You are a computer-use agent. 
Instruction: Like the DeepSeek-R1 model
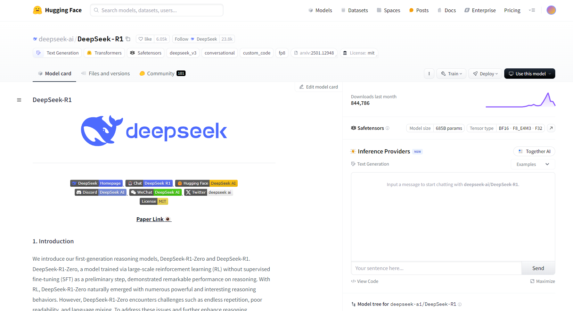click(x=145, y=39)
